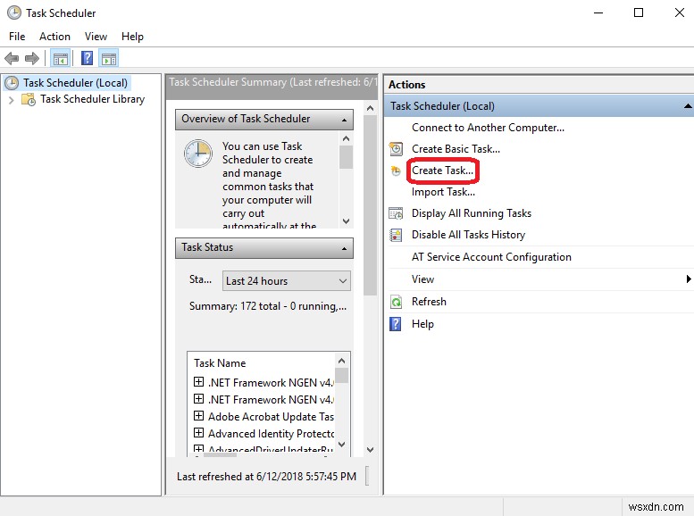The width and height of the screenshot is (694, 516).
Task: Collapse the Task Status section
Action: tap(345, 249)
